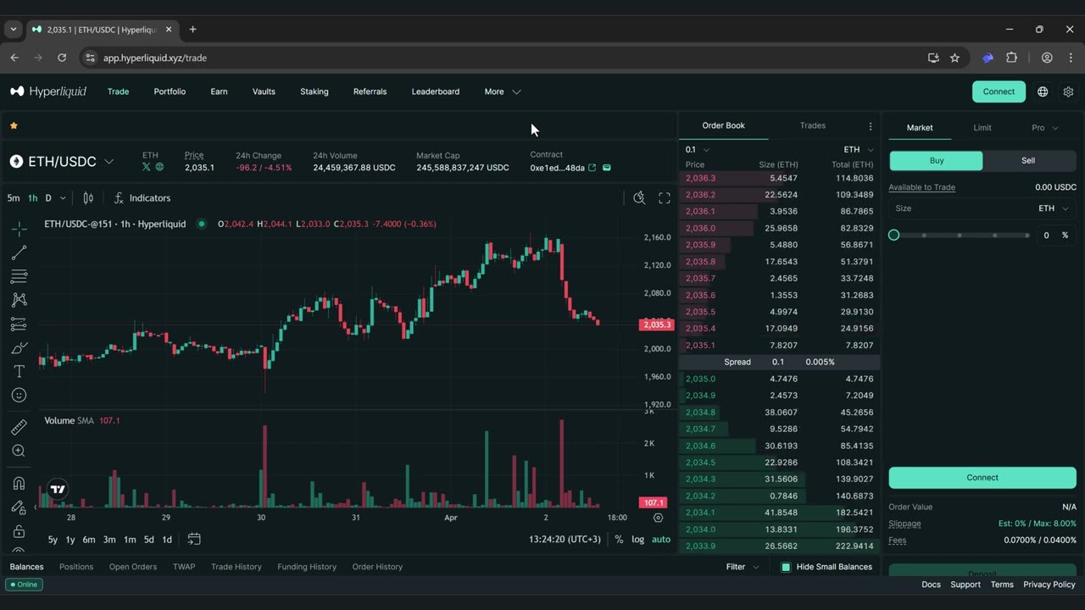Open the Pro order type dropdown
Viewport: 1085px width, 610px height.
pos(1044,128)
